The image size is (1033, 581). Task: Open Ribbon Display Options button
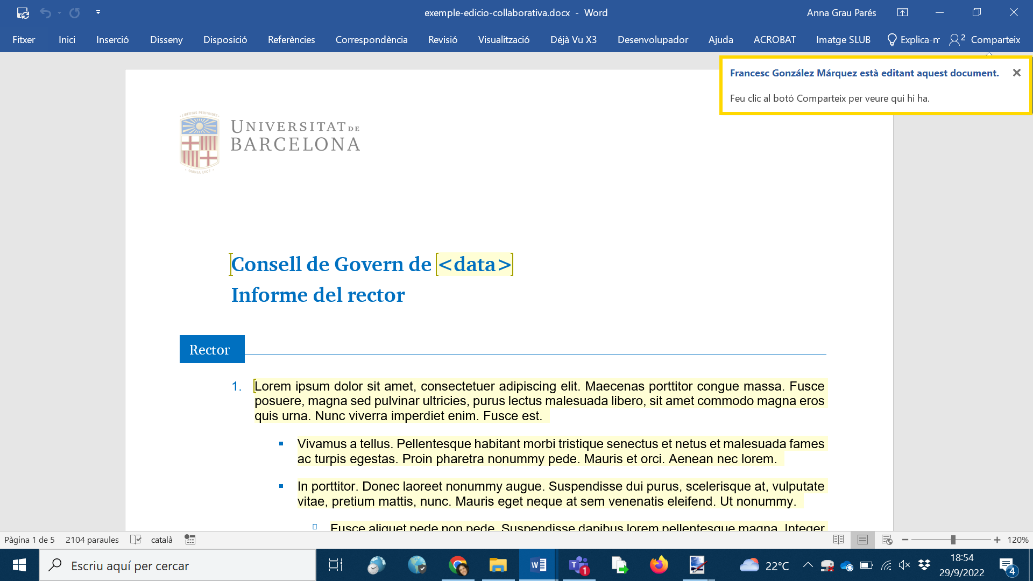coord(902,12)
